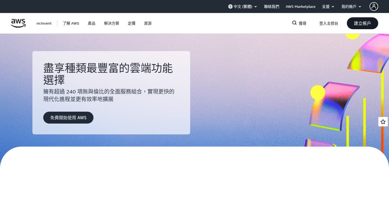The image size is (389, 219).
Task: Click 免費開始使用 AWS button
Action: (x=68, y=118)
